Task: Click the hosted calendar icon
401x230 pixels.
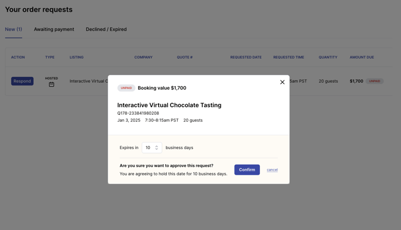Action: click(51, 84)
